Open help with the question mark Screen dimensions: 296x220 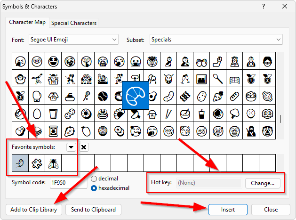(x=264, y=7)
